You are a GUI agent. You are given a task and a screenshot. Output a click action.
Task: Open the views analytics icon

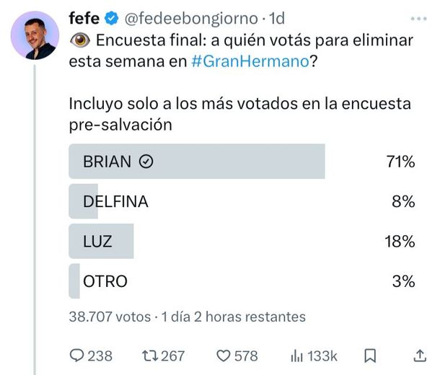pos(296,356)
